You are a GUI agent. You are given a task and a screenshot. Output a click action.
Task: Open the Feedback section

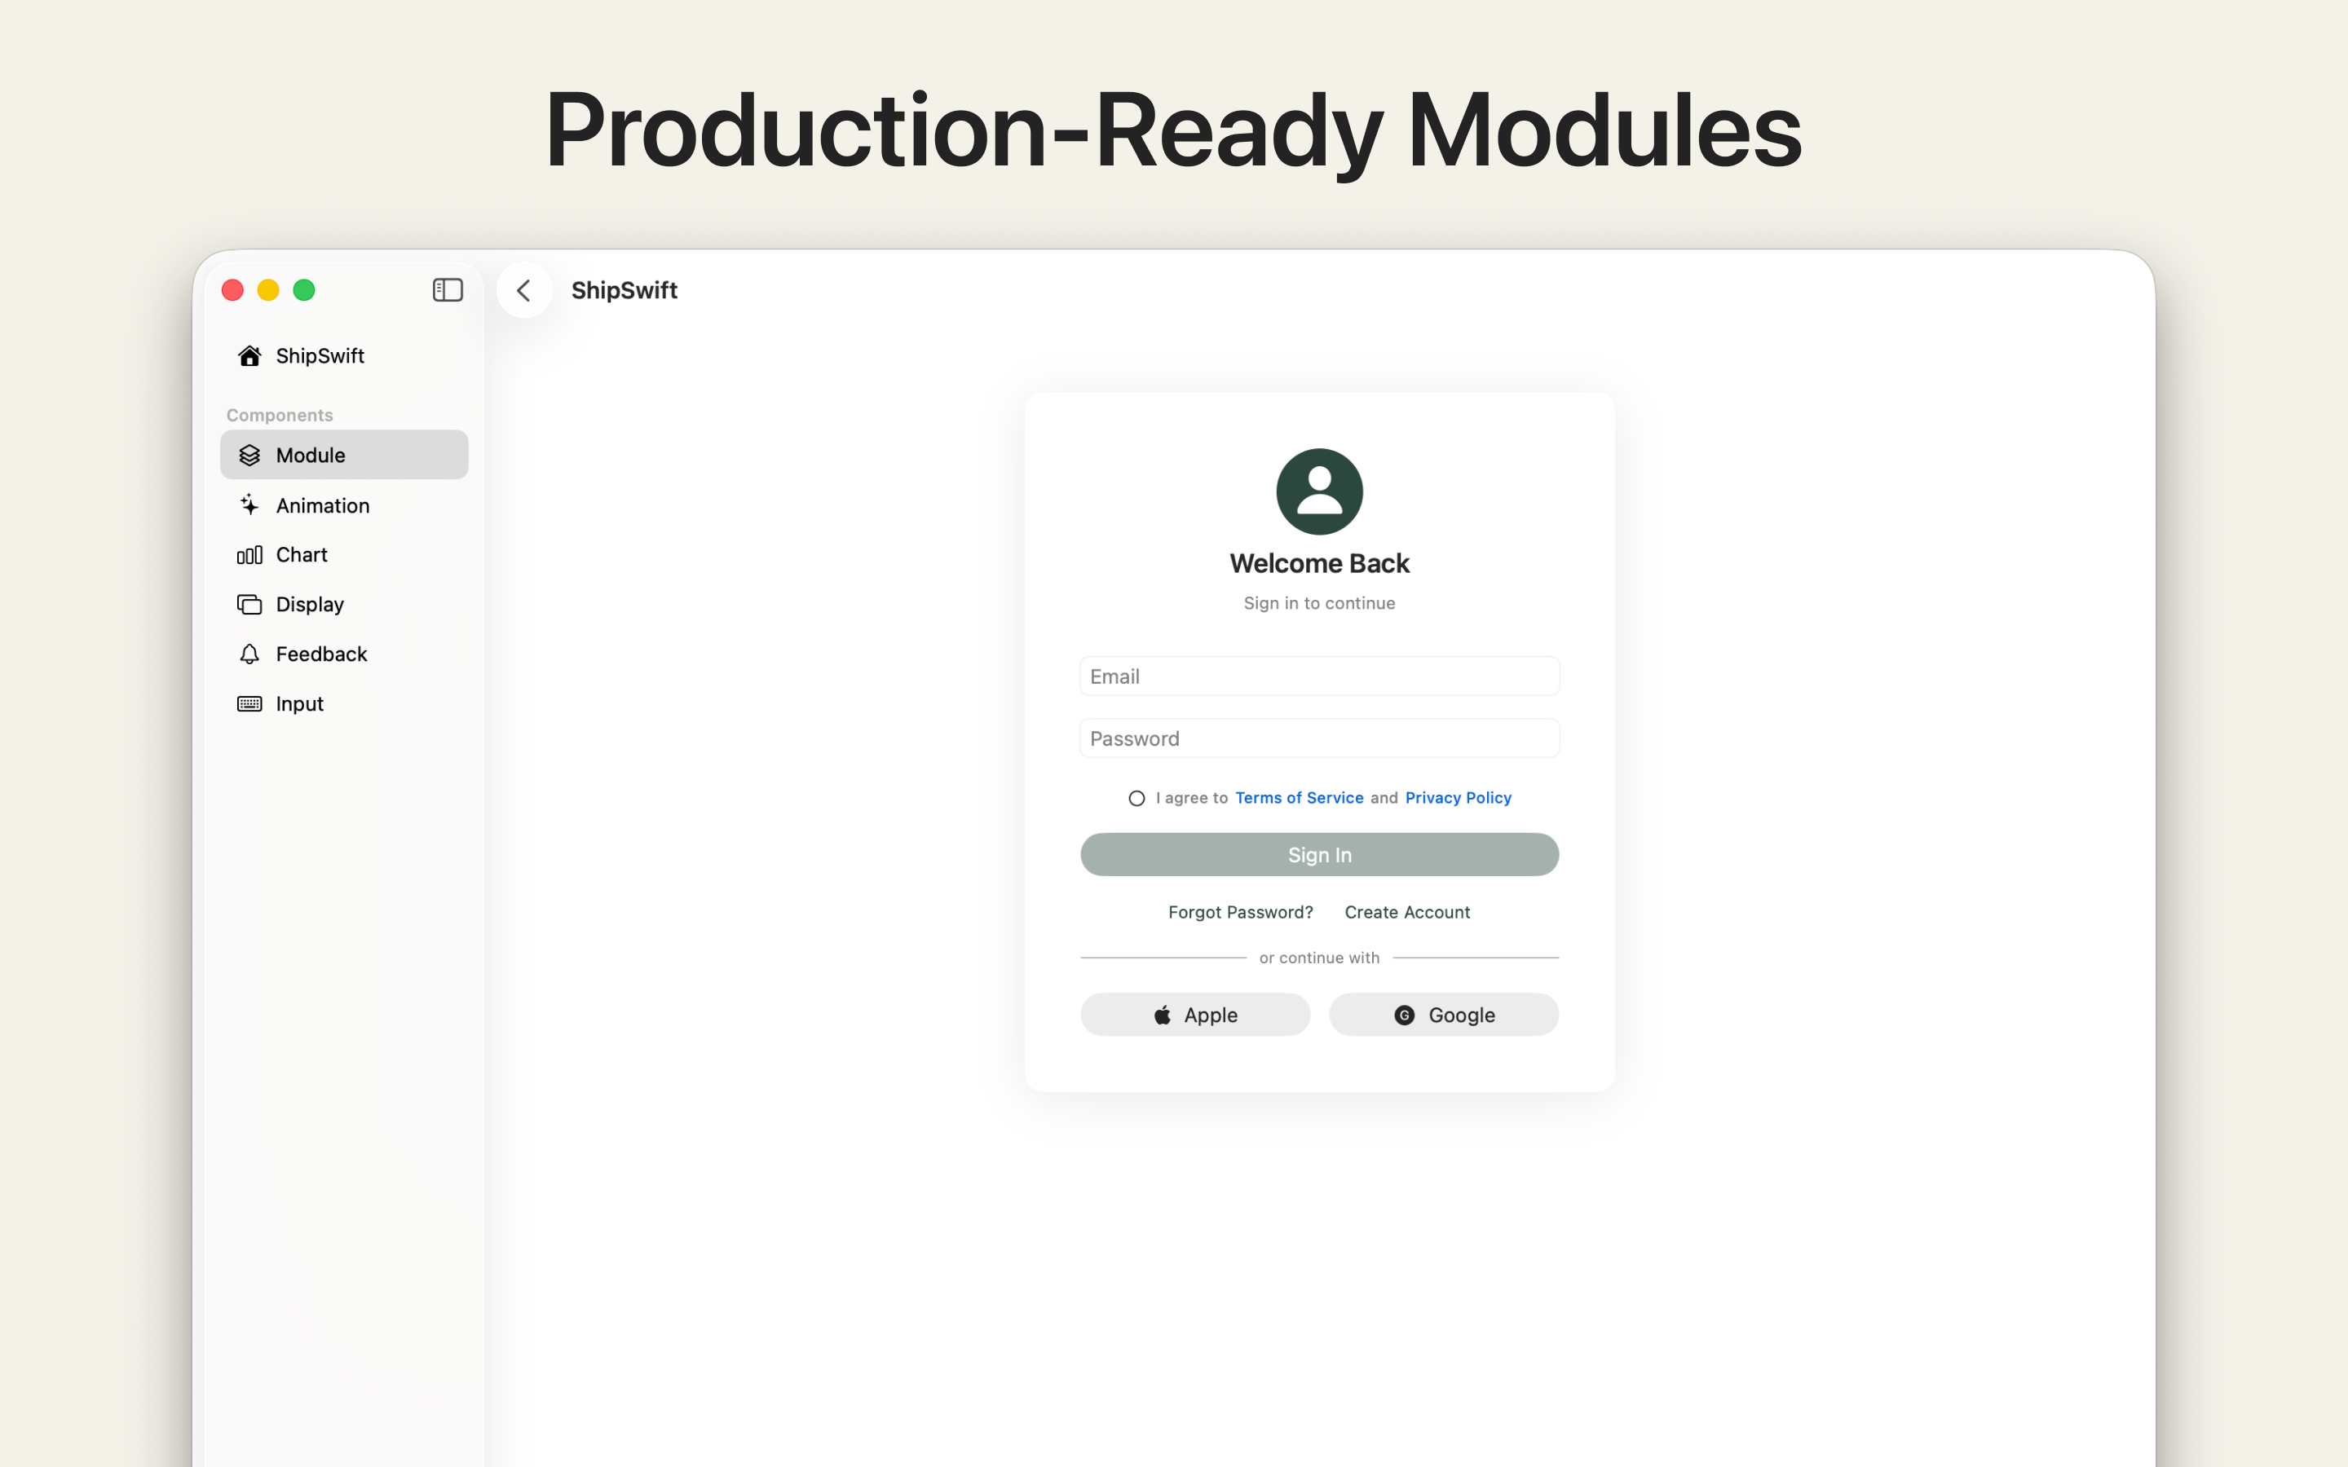[343, 654]
